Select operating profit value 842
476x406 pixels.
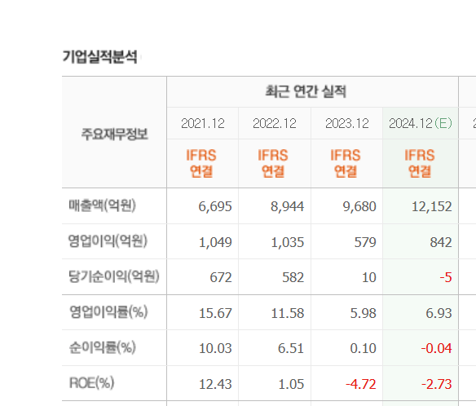point(441,242)
